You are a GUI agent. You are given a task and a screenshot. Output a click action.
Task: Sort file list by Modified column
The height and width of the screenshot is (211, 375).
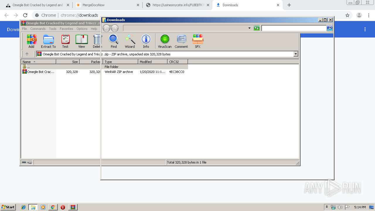coord(153,62)
